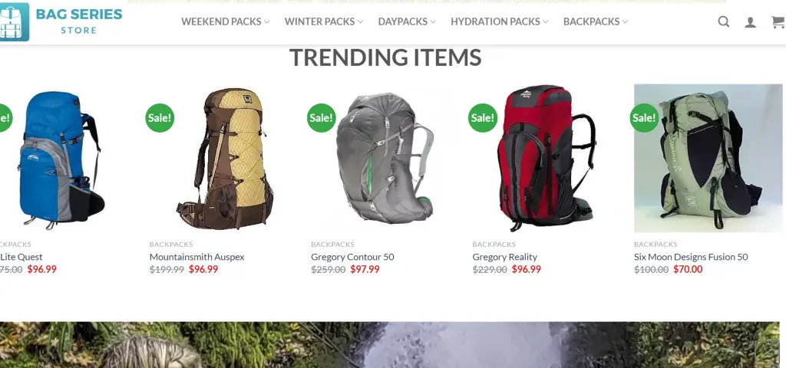Expand the Daypacks dropdown menu
This screenshot has height=368, width=786.
(x=407, y=21)
